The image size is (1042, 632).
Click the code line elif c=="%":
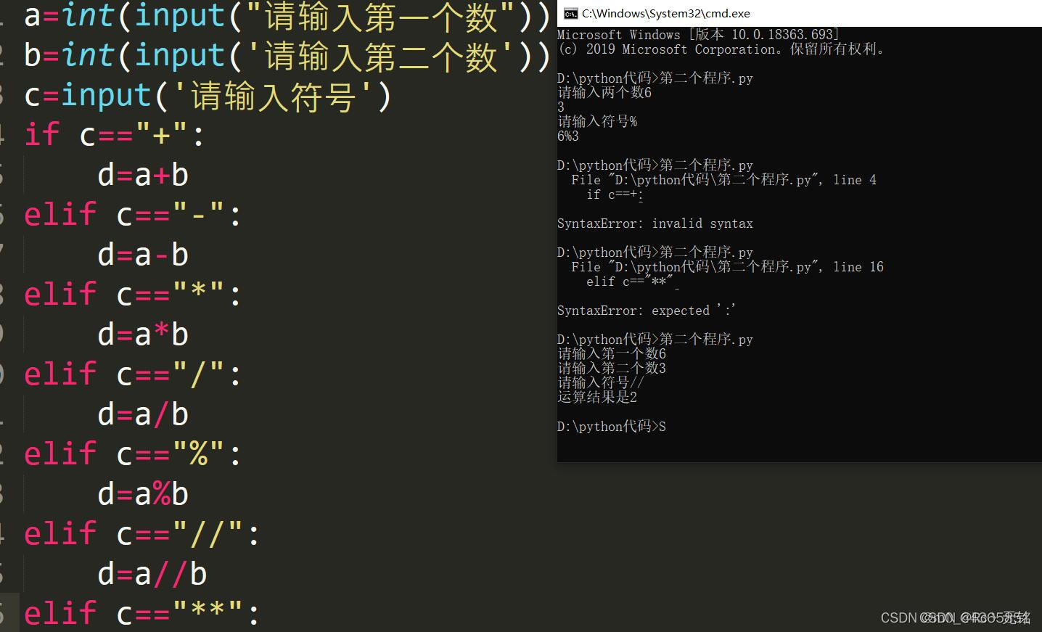tap(132, 454)
